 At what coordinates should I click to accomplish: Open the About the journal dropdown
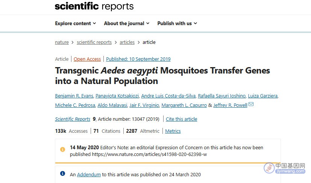[126, 23]
